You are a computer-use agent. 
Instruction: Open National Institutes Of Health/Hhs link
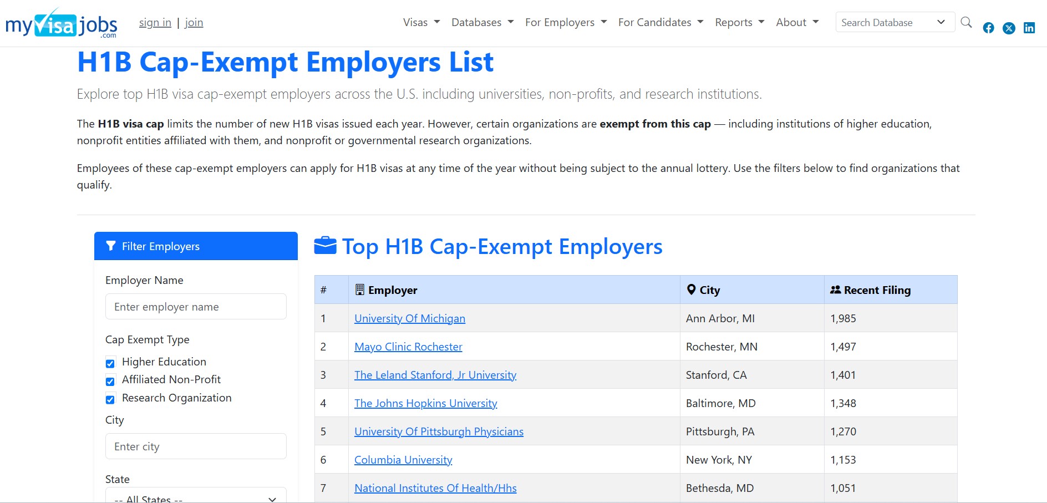tap(435, 488)
